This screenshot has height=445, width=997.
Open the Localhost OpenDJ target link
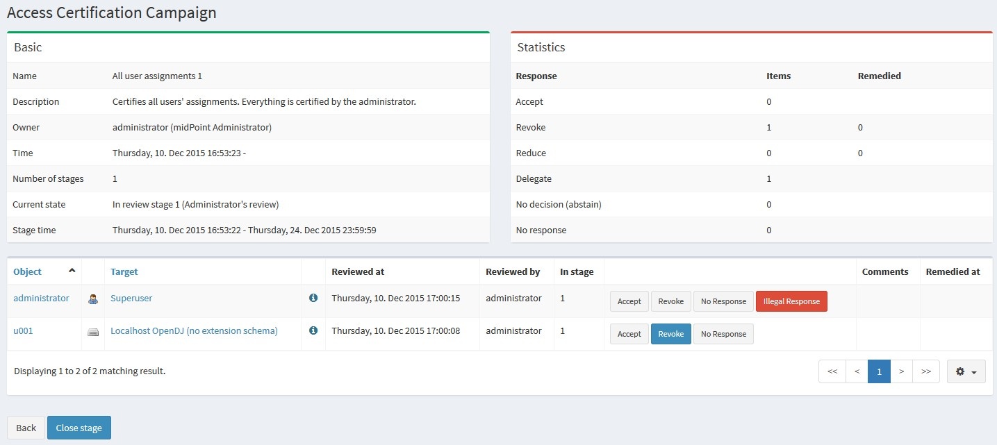tap(194, 331)
